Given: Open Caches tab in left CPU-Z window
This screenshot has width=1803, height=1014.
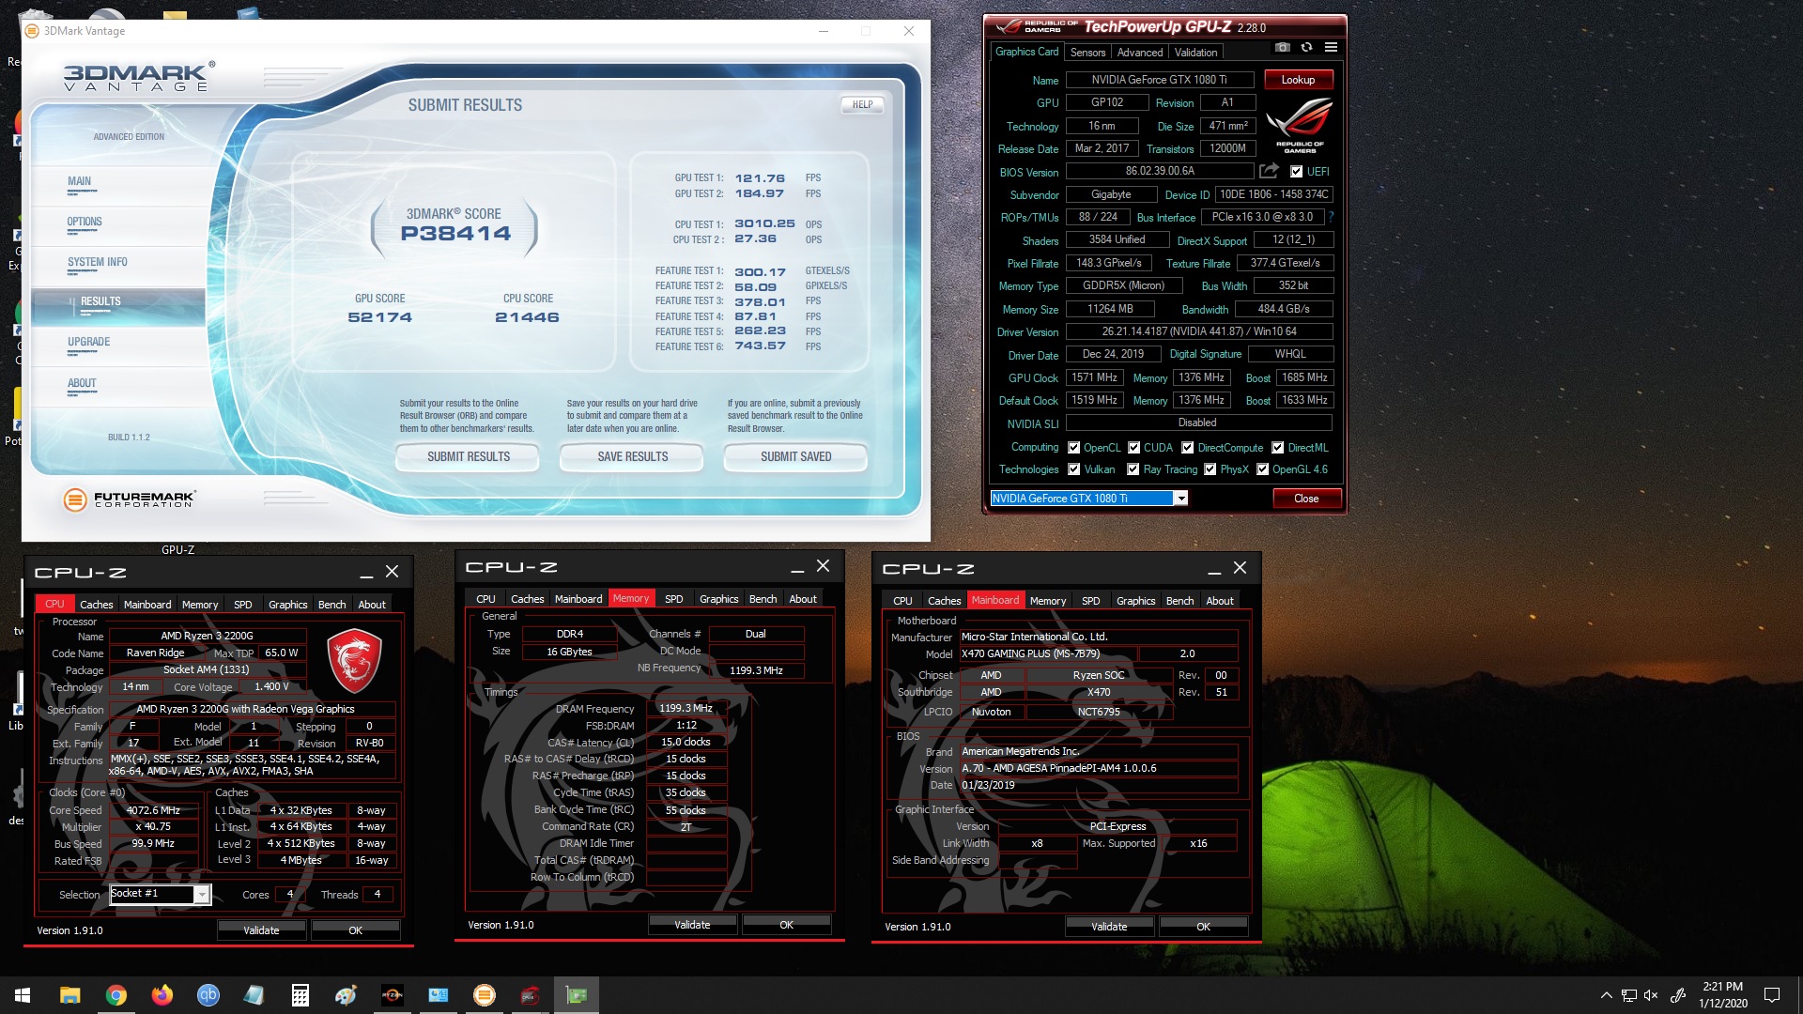Looking at the screenshot, I should point(96,605).
